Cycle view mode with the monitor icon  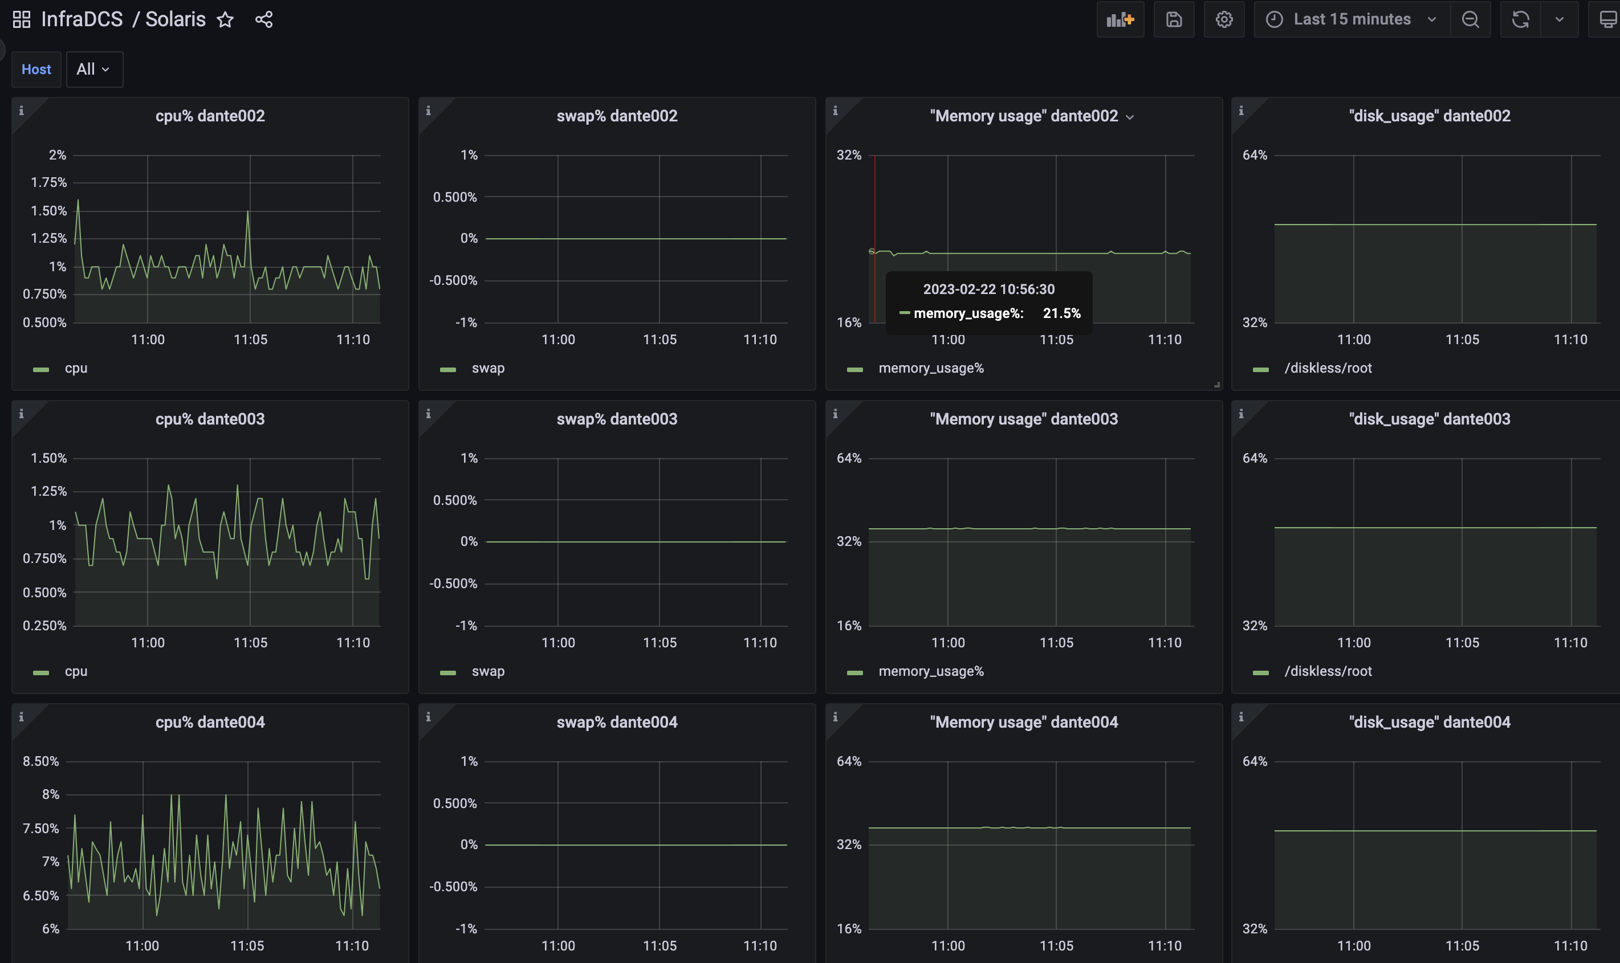pos(1606,19)
